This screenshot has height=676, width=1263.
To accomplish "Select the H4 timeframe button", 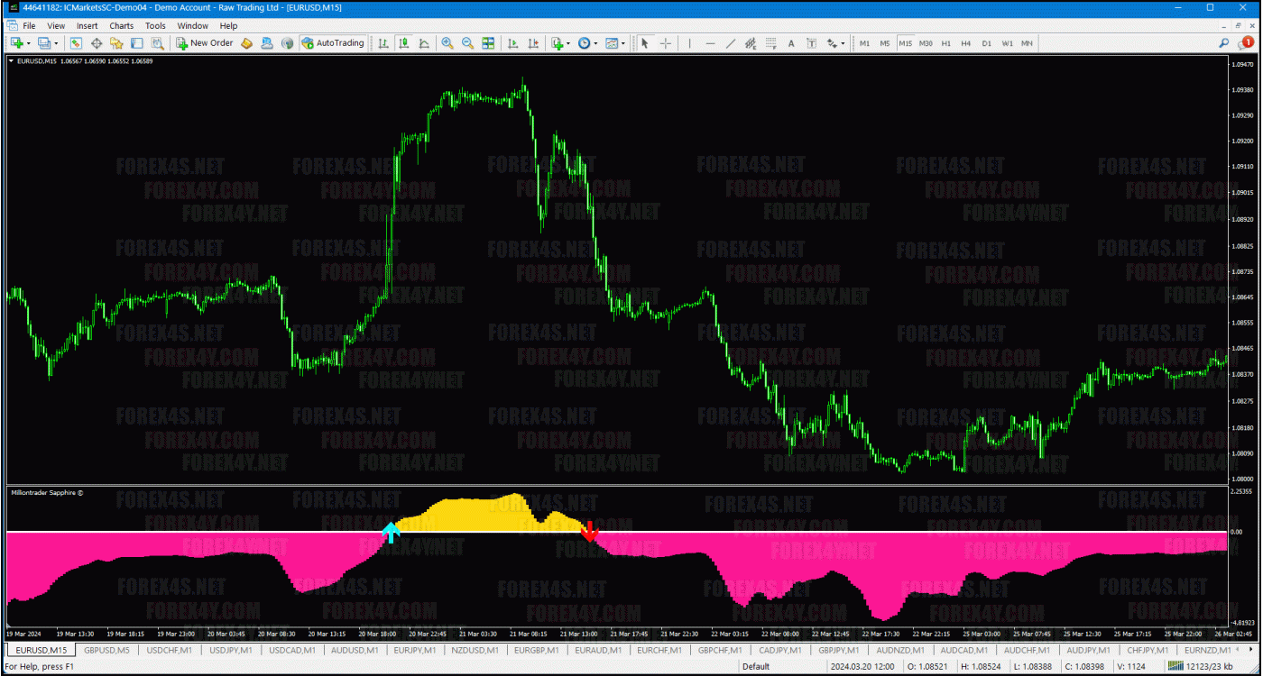I will [x=965, y=43].
